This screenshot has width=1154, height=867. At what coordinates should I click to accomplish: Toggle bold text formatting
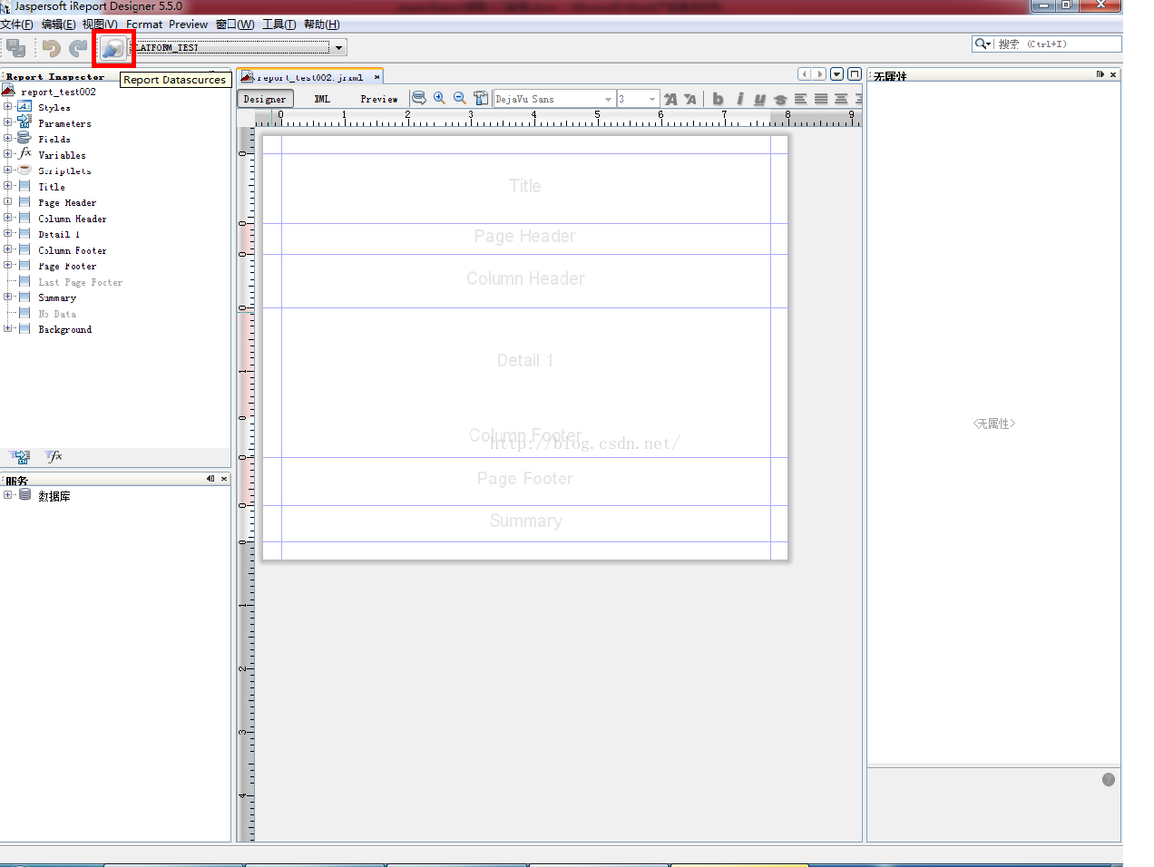(719, 99)
